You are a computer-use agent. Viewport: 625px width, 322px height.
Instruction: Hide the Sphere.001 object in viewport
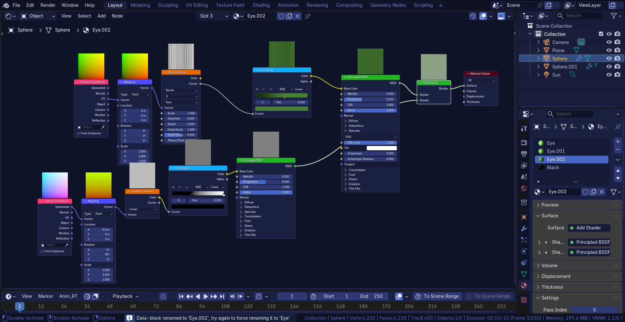609,66
